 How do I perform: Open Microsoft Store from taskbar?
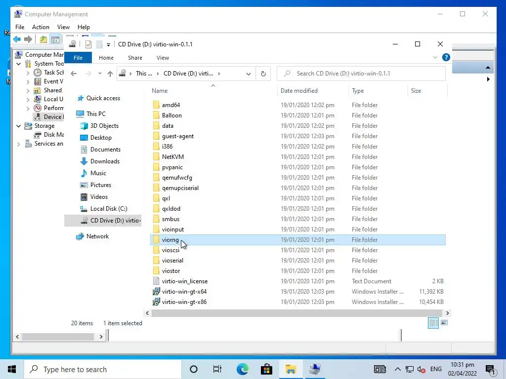click(x=266, y=369)
